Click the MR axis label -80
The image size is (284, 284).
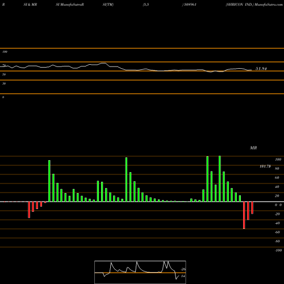pos(277,241)
